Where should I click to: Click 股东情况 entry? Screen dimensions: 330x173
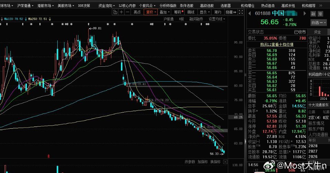pos(316,123)
